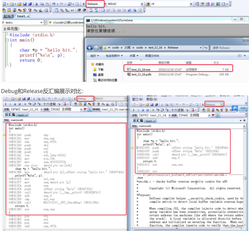Viewport: 249px width, 231px height.
Task: Click Refresh icon beside Explorer address bar
Action: [206, 48]
